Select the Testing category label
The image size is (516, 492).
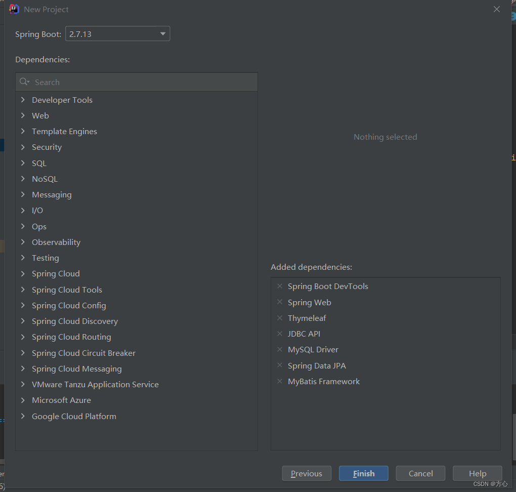pos(46,258)
